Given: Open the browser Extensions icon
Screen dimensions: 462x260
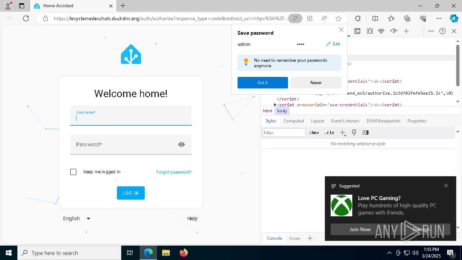Looking at the screenshot, I should (x=358, y=18).
